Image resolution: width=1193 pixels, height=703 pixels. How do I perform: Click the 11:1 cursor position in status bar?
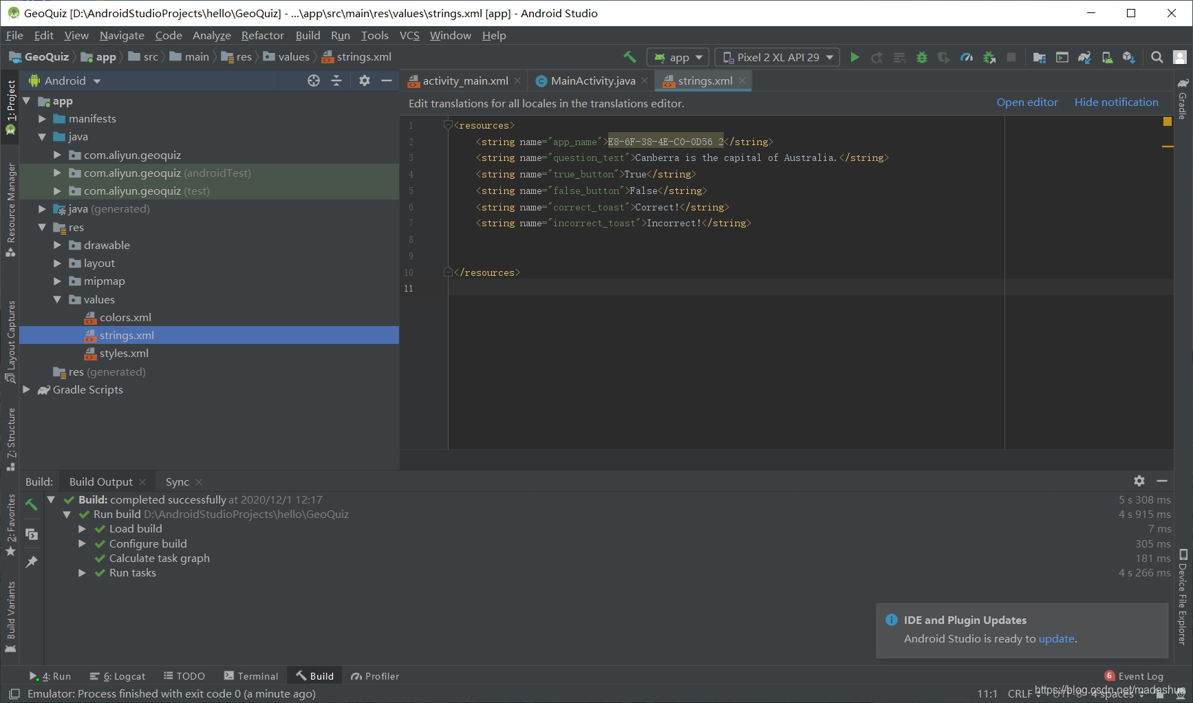[x=987, y=693]
